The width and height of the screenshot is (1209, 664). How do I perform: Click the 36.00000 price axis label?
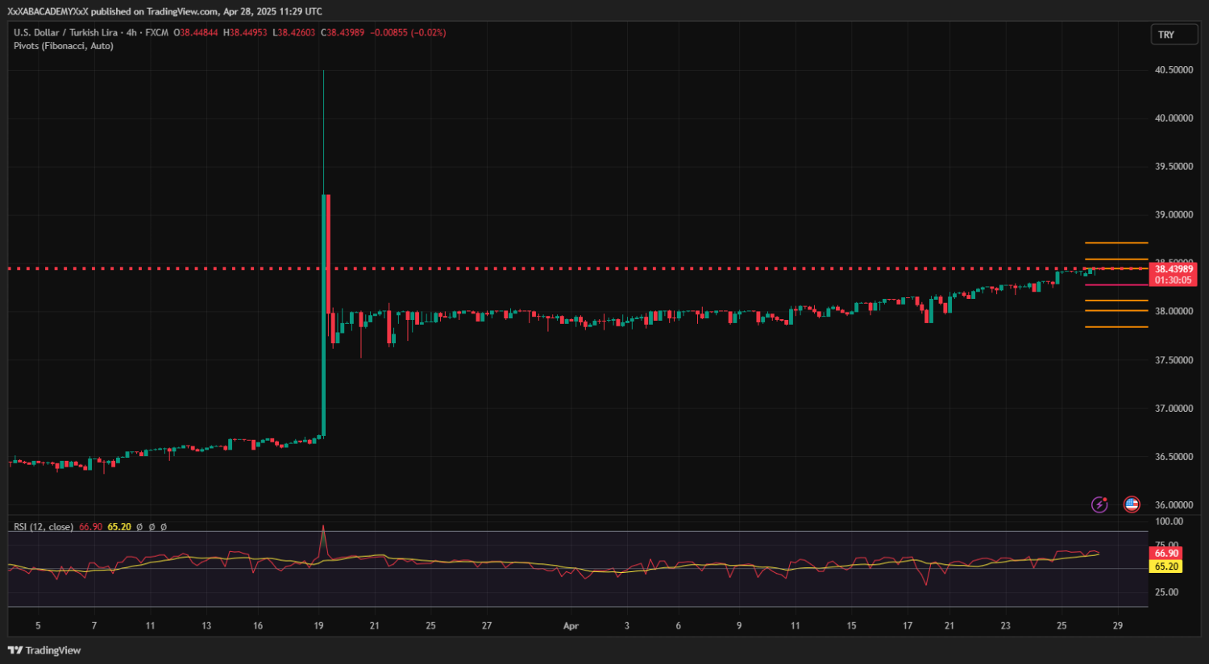coord(1174,505)
